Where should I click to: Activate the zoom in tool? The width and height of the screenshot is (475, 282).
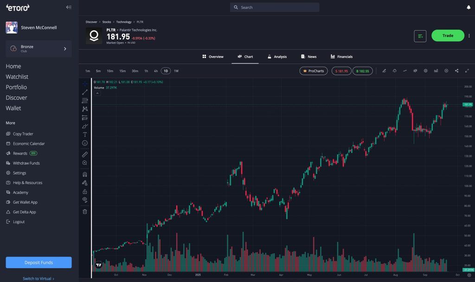85,163
